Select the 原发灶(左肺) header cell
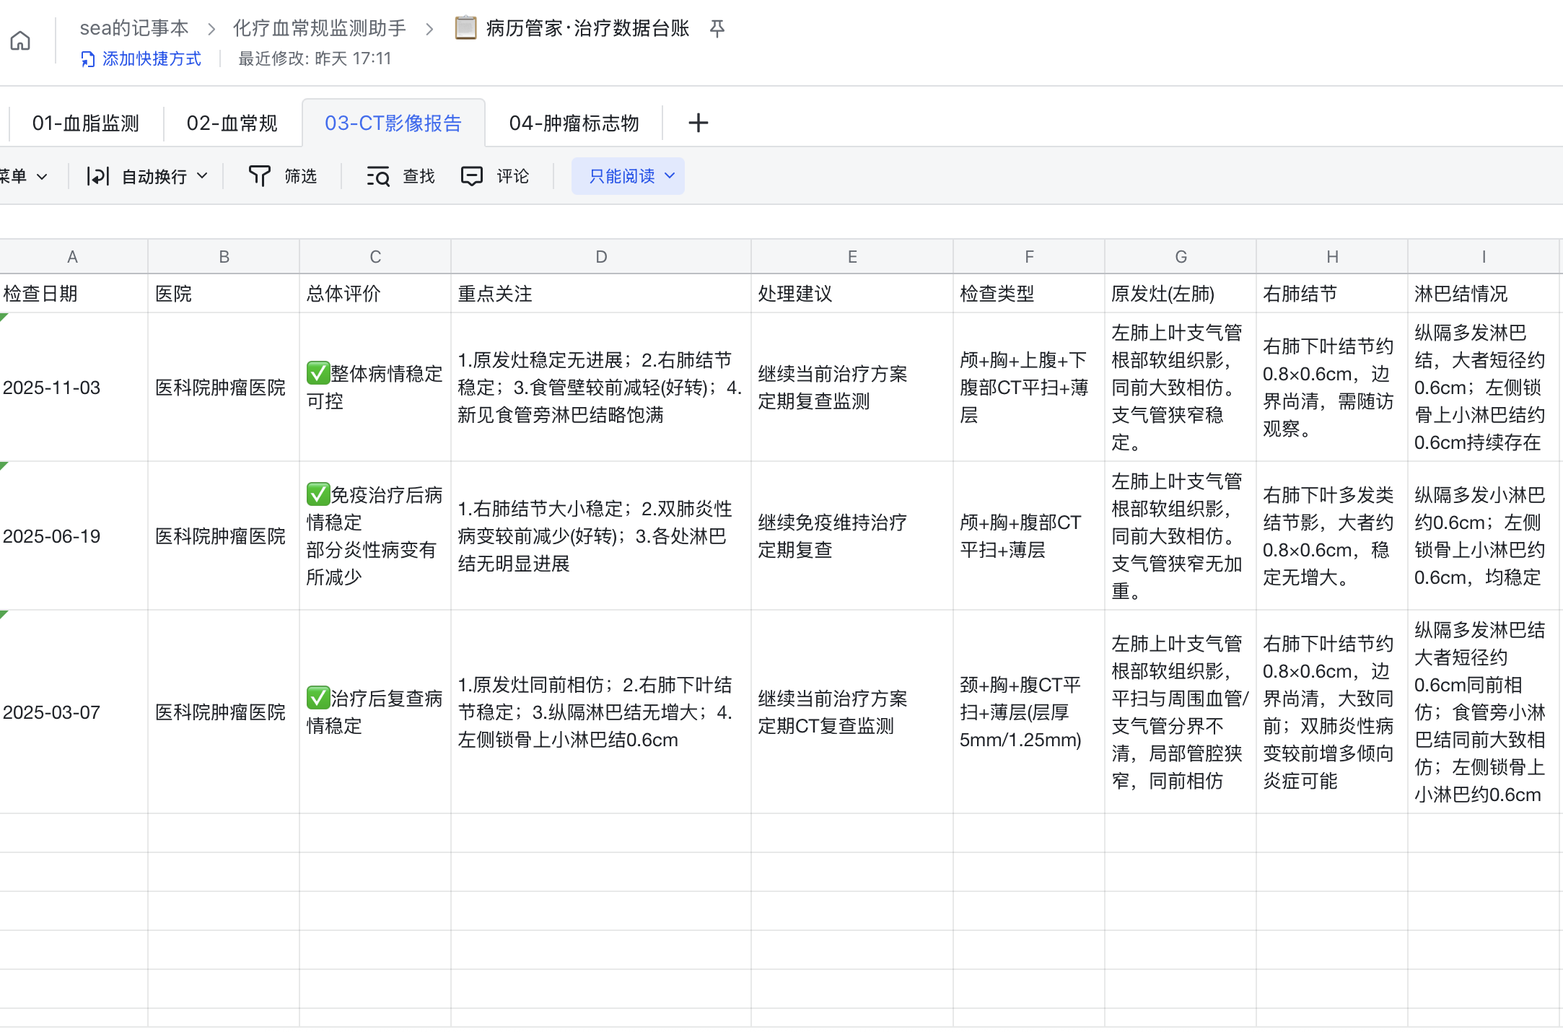Screen dimensions: 1563x1032 (x=1181, y=294)
